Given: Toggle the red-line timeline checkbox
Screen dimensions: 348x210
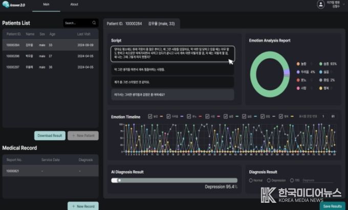Looking at the screenshot, I should point(189,116).
